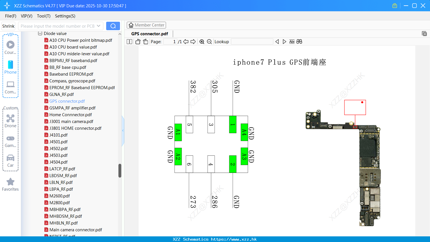Open M2600.pdf

click(60, 196)
